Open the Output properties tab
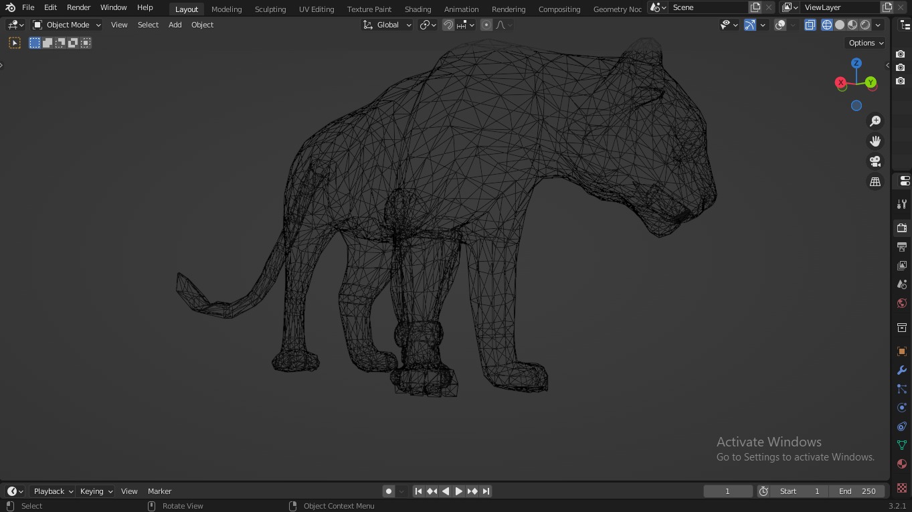The width and height of the screenshot is (912, 512). 902,247
